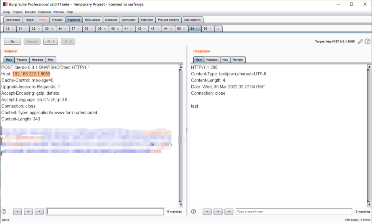Click response search help icon
Image resolution: width=372 pixels, height=223 pixels.
(x=194, y=212)
